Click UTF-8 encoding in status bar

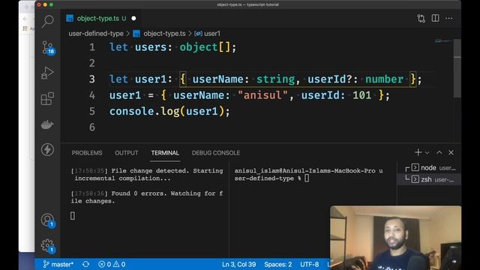pyautogui.click(x=310, y=264)
